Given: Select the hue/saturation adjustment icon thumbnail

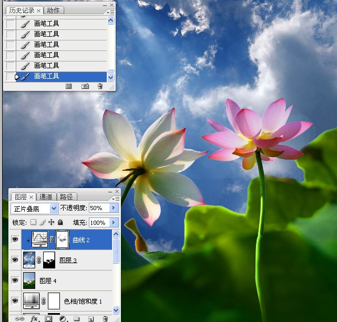Looking at the screenshot, I should tap(32, 300).
